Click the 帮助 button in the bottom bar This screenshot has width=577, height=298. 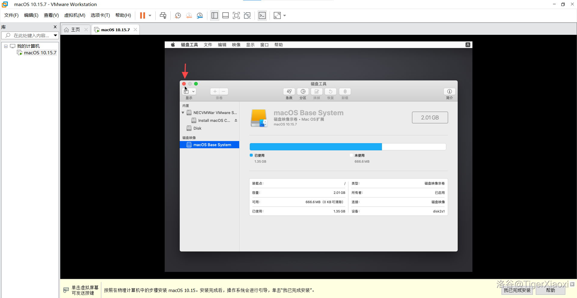point(550,290)
